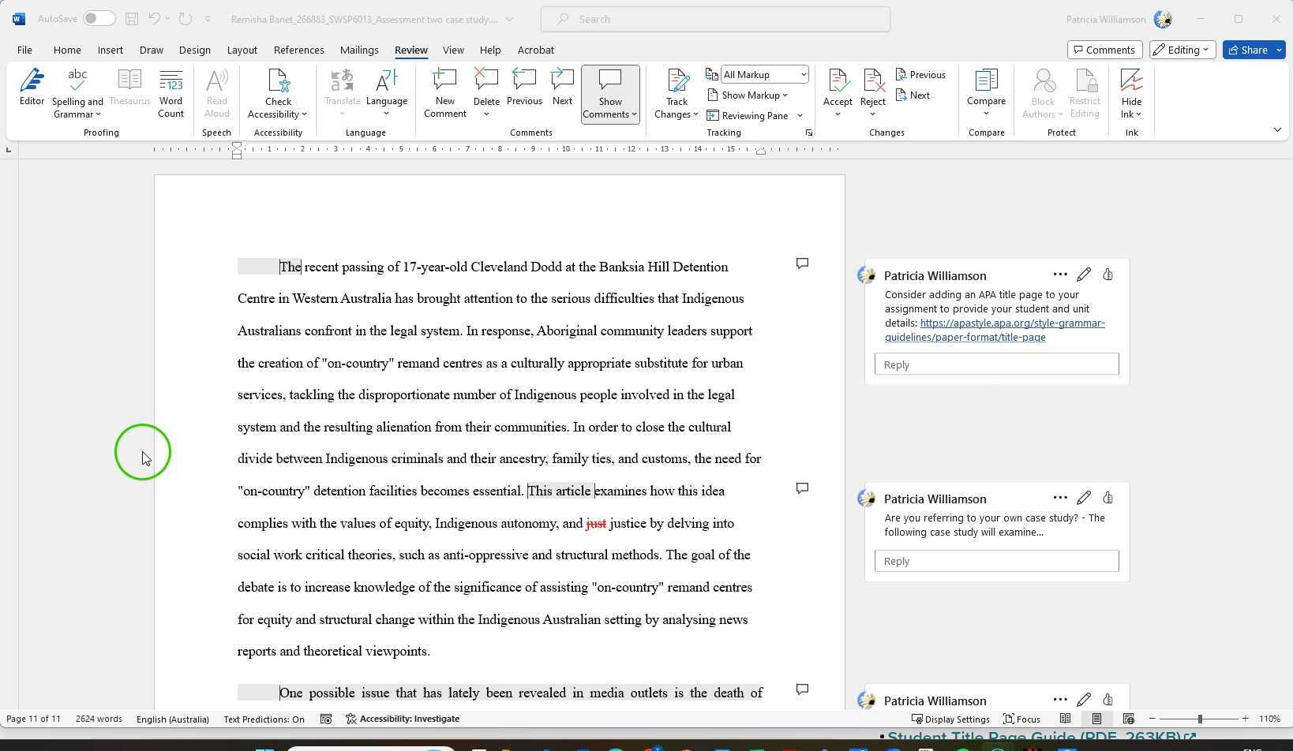Click the Compare documents icon
Screen dimensions: 1293x751
(x=986, y=88)
